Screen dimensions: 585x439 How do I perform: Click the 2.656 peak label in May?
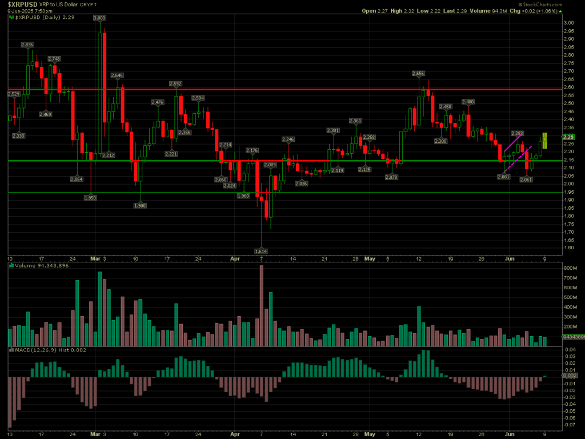coord(418,73)
